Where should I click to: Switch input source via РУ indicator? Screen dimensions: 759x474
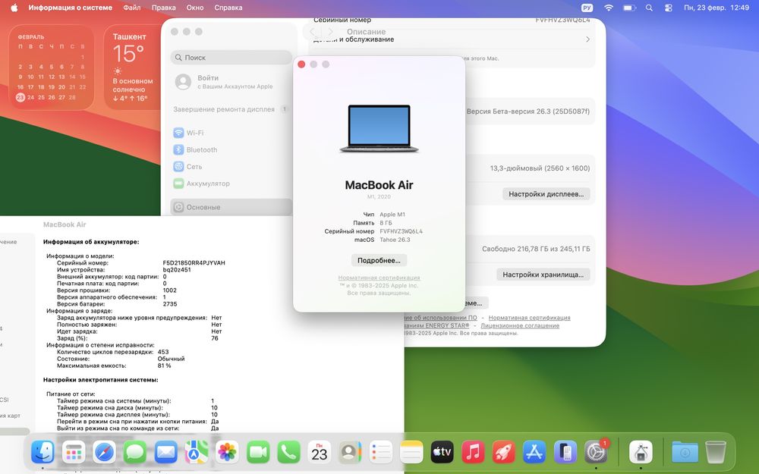(x=587, y=8)
